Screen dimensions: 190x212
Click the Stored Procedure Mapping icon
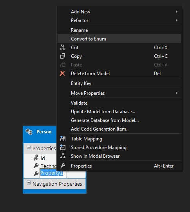click(x=63, y=147)
